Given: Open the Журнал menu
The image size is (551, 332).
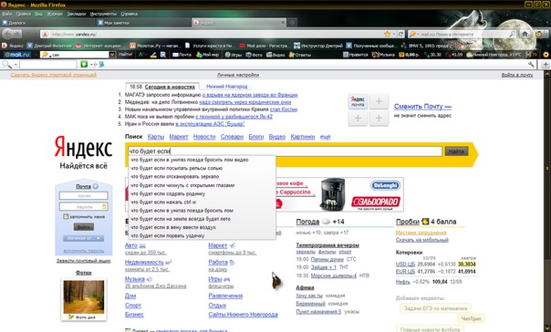Looking at the screenshot, I should (55, 14).
